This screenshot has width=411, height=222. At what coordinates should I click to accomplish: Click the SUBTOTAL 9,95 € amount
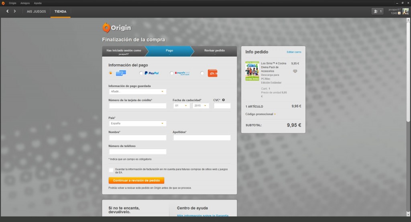pos(294,125)
